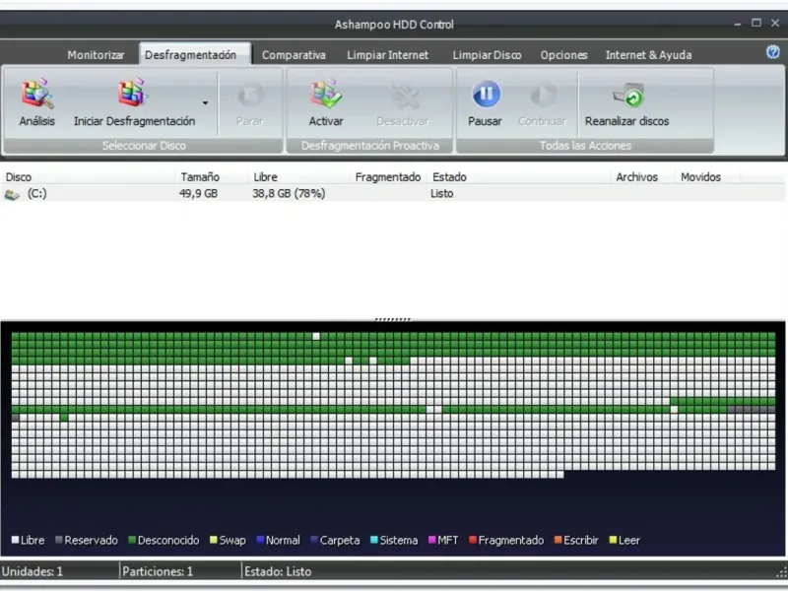This screenshot has height=591, width=788.
Task: Pause all actions with Pausar button
Action: (x=485, y=102)
